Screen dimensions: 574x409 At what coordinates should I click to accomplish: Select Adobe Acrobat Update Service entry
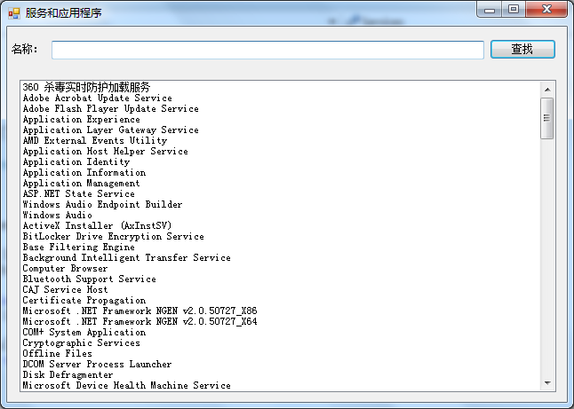click(98, 98)
